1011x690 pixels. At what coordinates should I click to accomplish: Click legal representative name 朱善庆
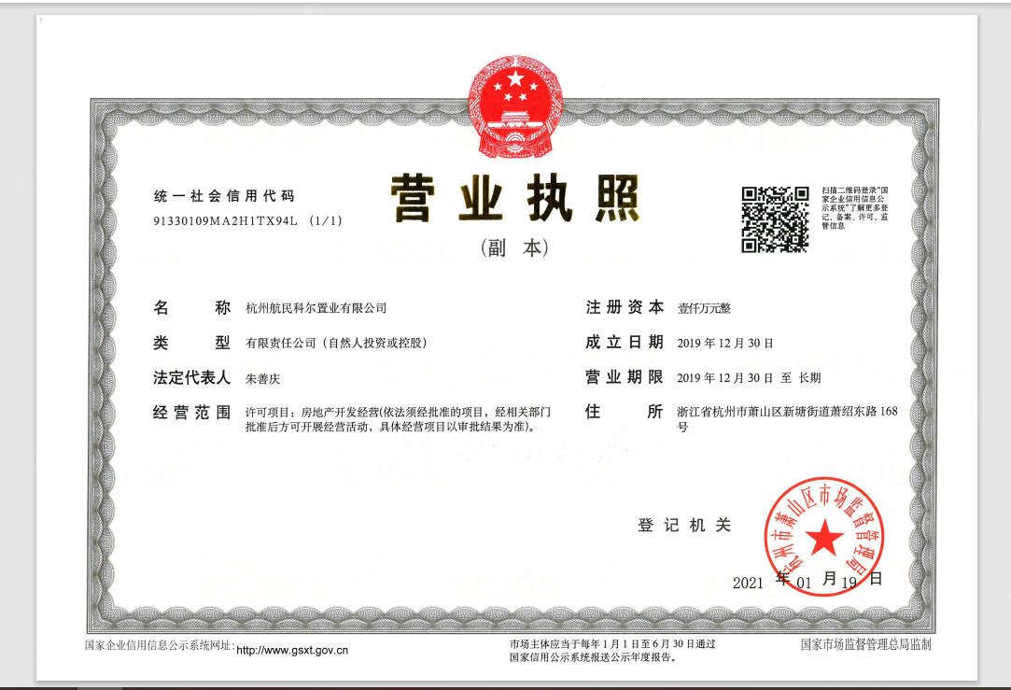click(x=262, y=378)
